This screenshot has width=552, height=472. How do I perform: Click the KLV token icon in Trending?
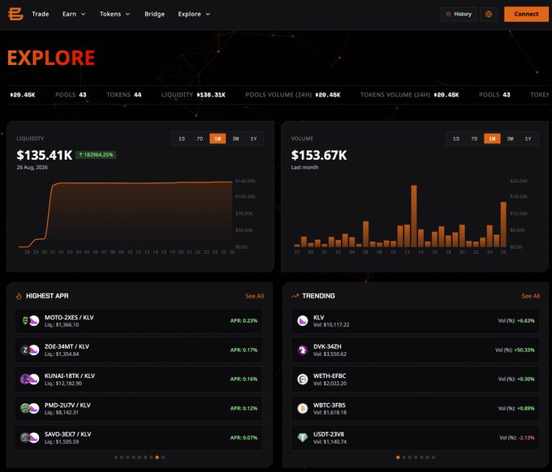pos(303,321)
